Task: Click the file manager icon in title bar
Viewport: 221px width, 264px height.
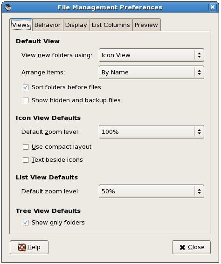Action: point(8,7)
